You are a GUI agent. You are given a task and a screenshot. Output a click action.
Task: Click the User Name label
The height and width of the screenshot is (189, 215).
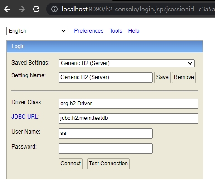[26, 132]
